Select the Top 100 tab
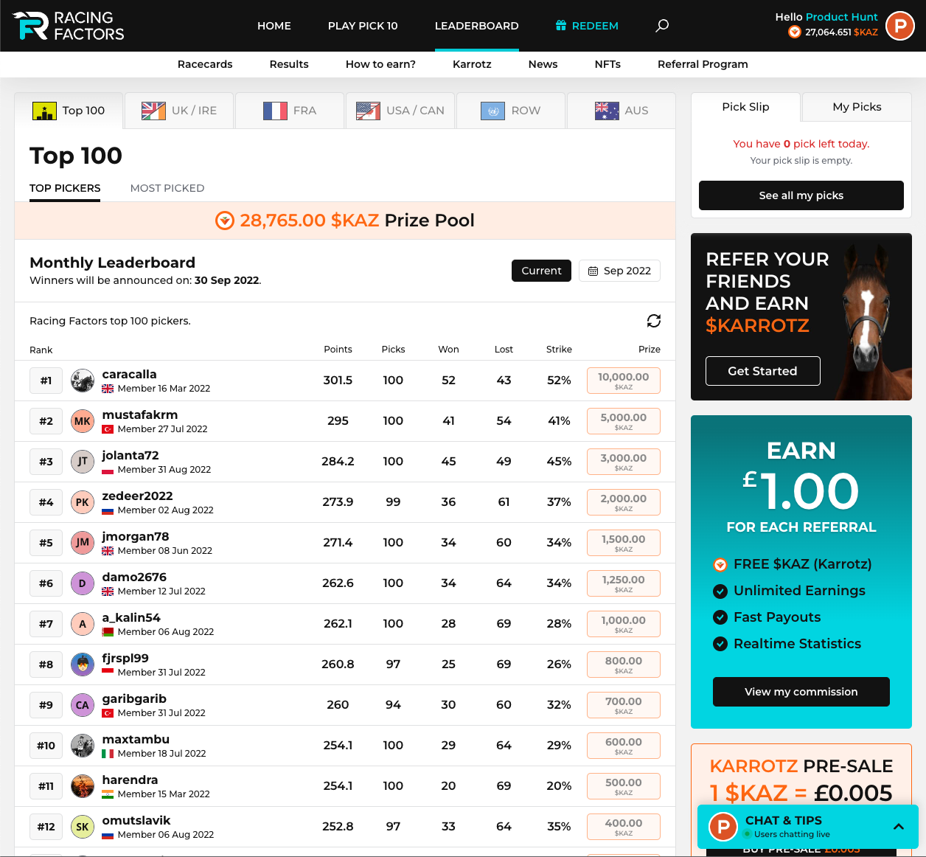This screenshot has height=857, width=926. tap(69, 111)
